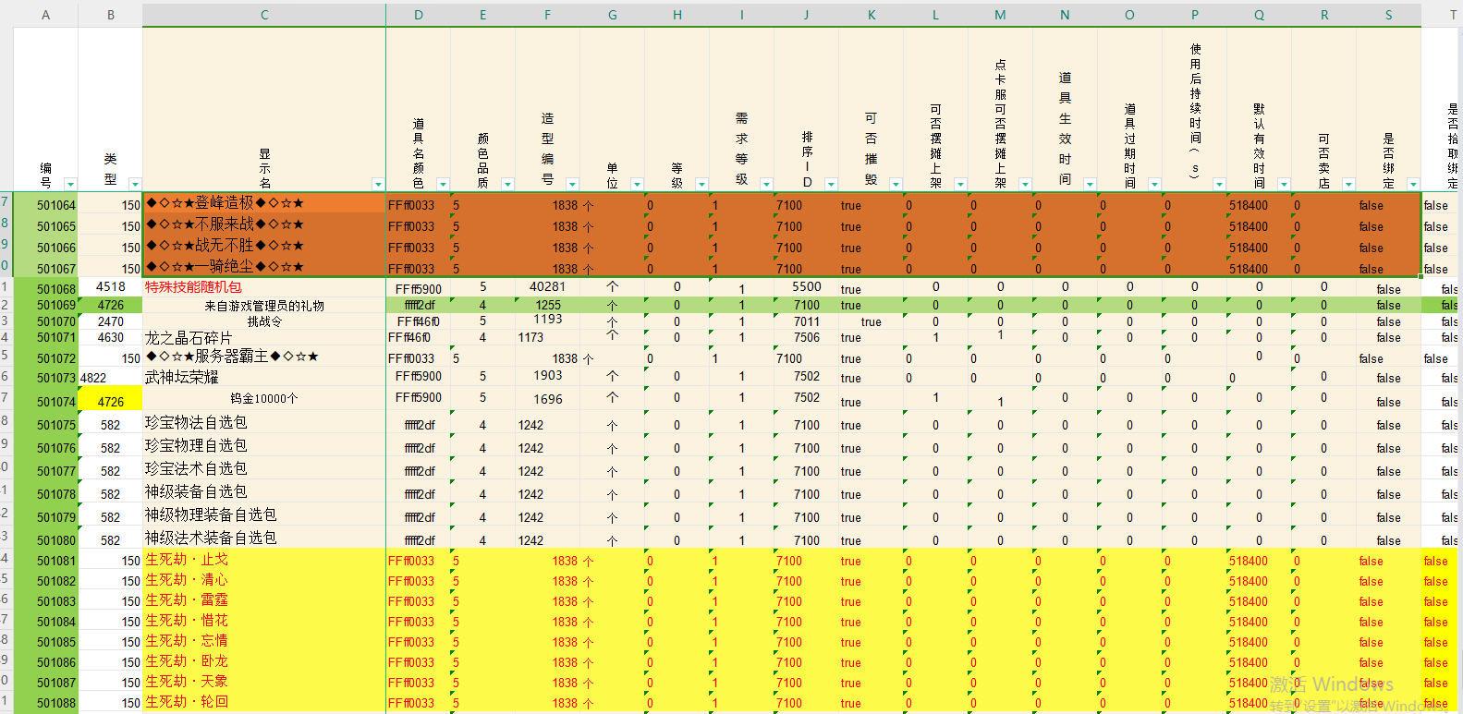1463x714 pixels.
Task: Select the yellow cell with value 4726
Action: (x=111, y=401)
